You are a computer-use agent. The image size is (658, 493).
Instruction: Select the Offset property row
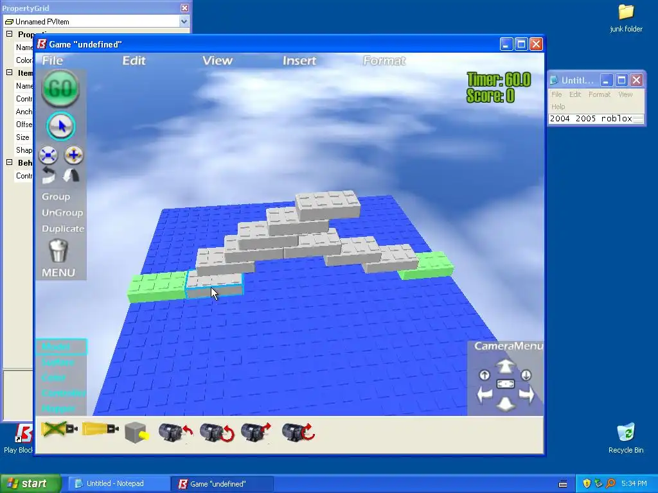click(24, 125)
